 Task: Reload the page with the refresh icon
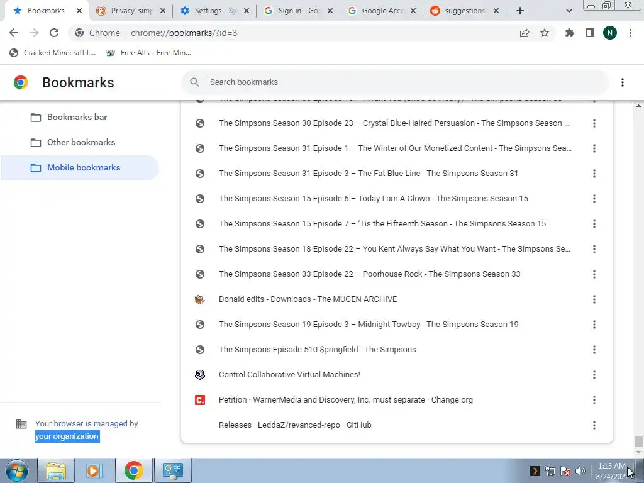[54, 33]
